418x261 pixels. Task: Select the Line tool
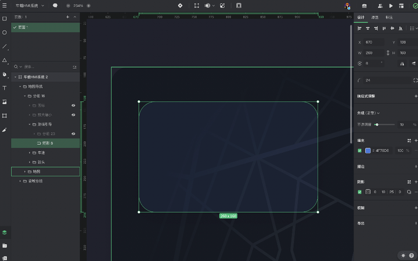[5, 47]
